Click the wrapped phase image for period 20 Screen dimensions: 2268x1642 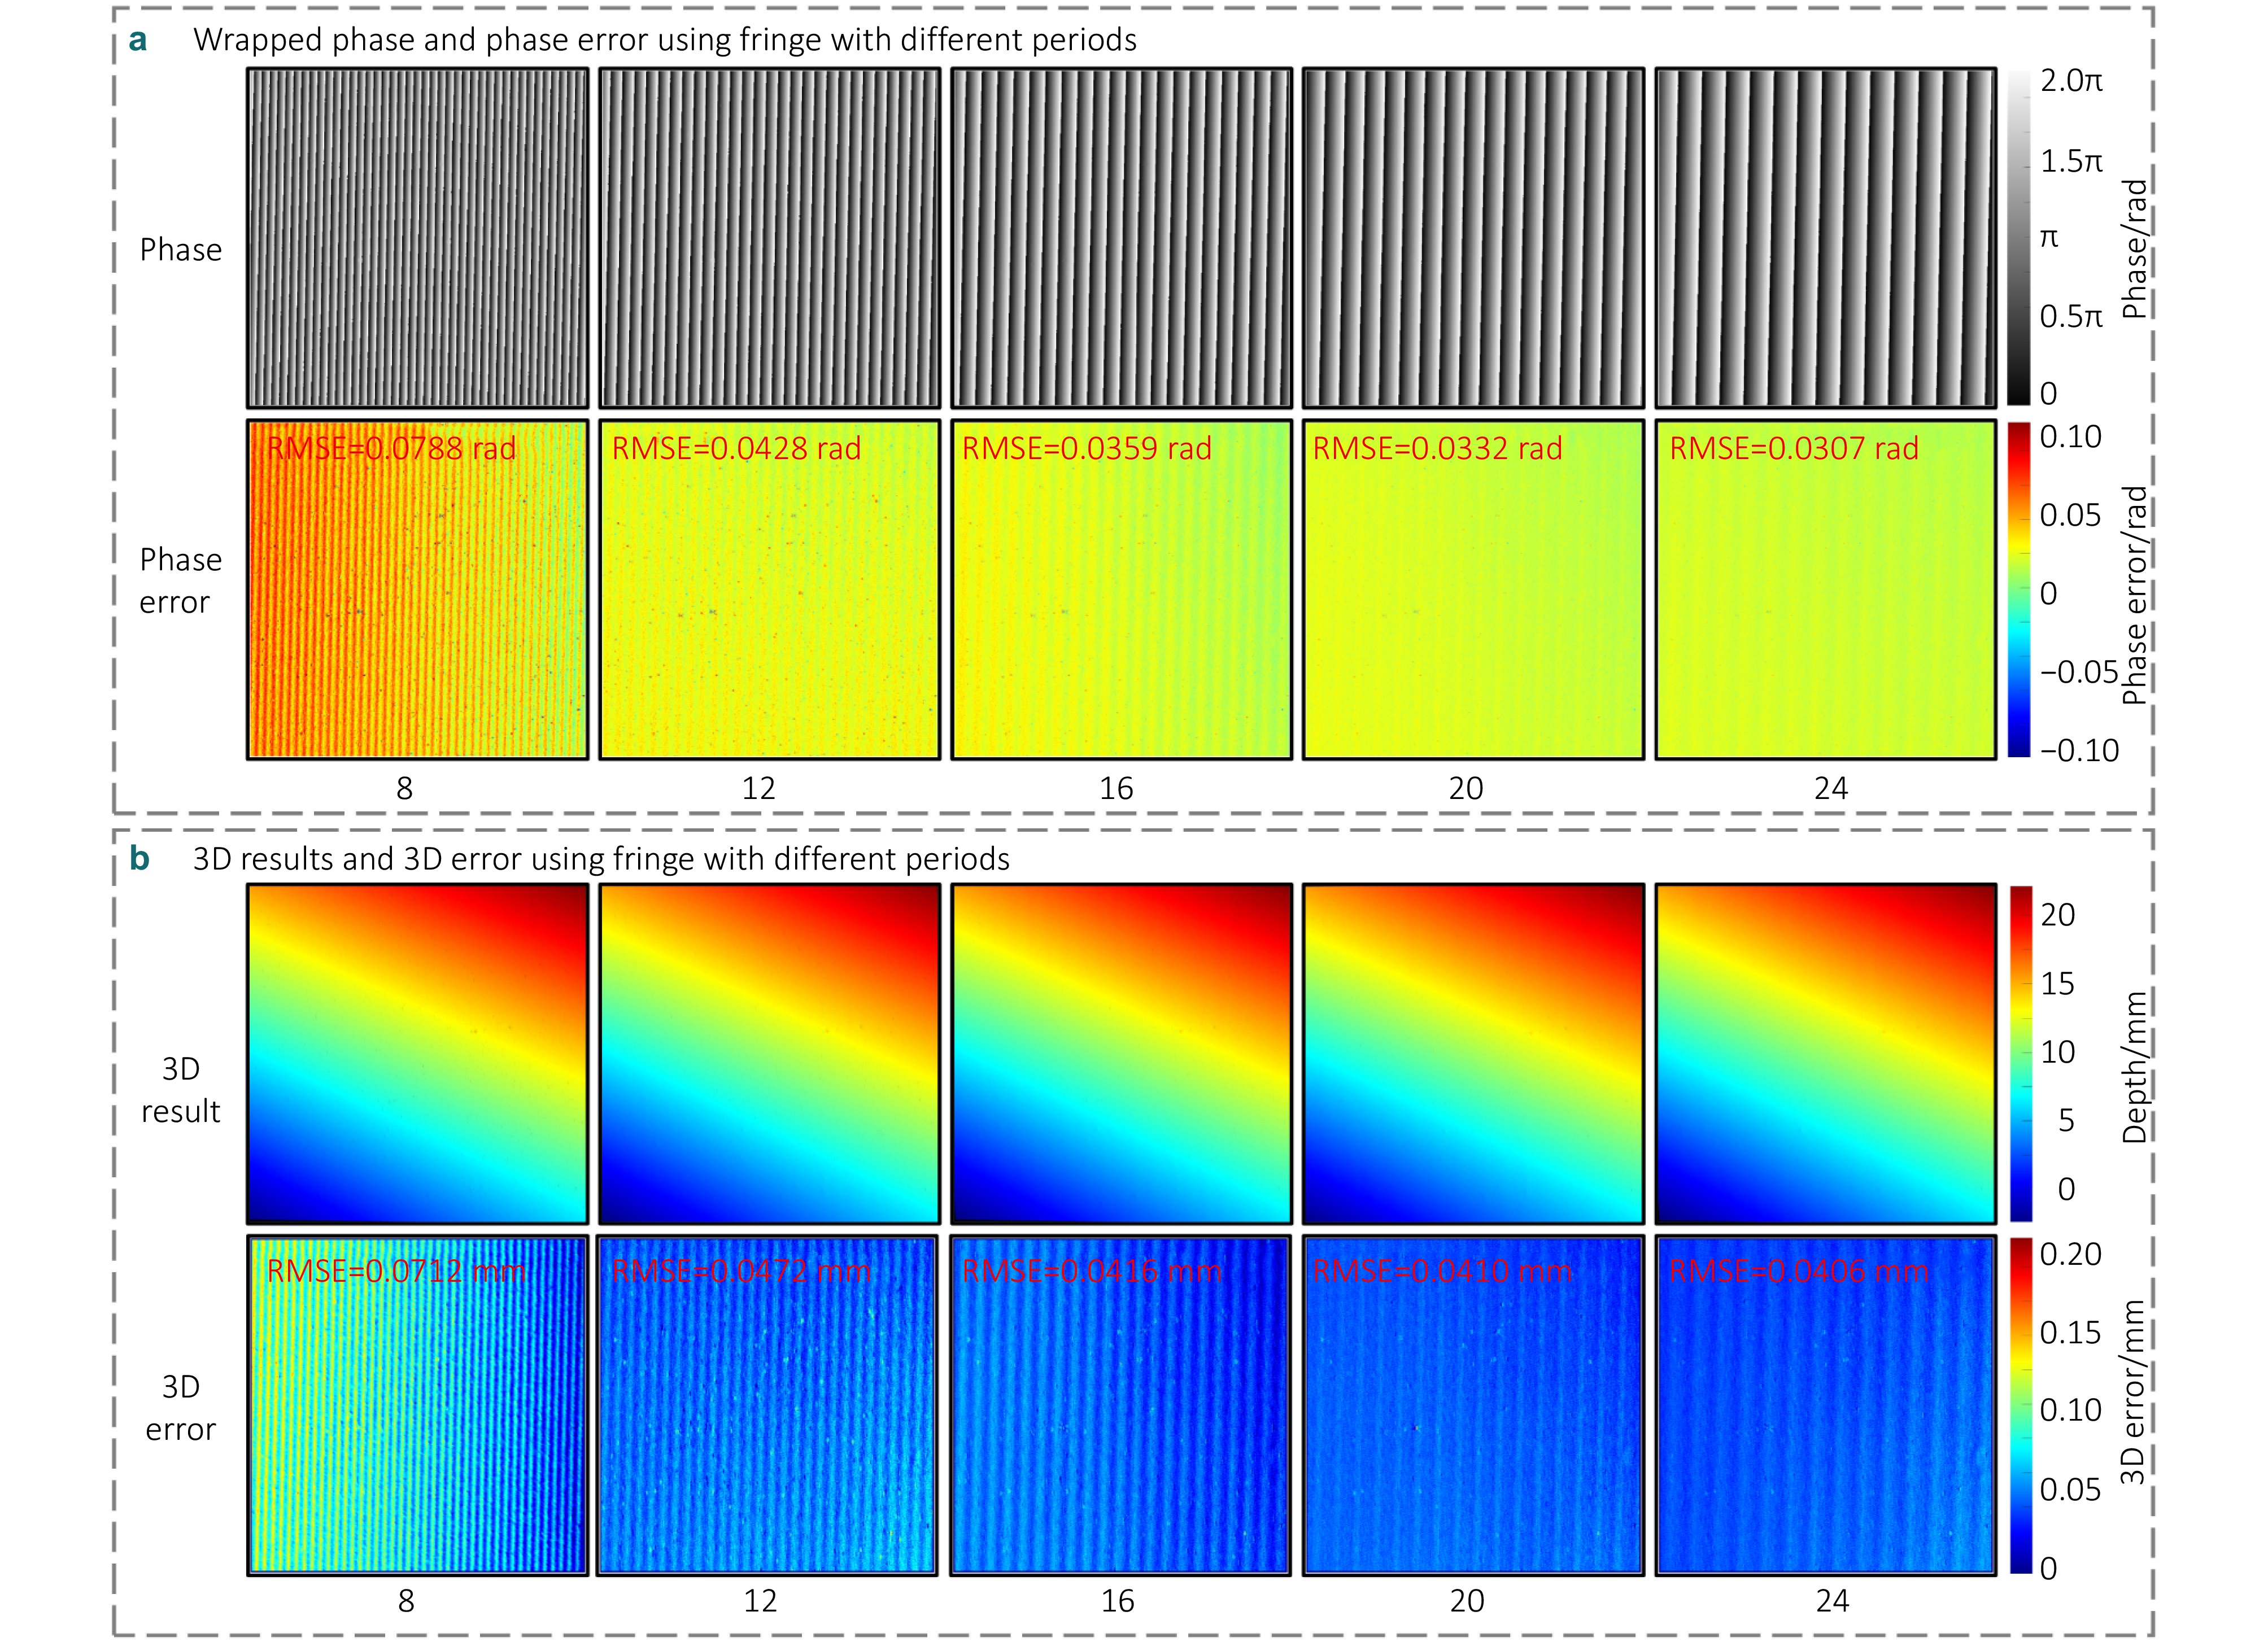[x=1473, y=238]
